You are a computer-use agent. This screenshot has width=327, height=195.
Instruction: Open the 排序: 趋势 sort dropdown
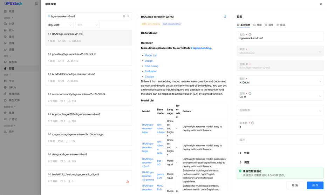(x=60, y=25)
